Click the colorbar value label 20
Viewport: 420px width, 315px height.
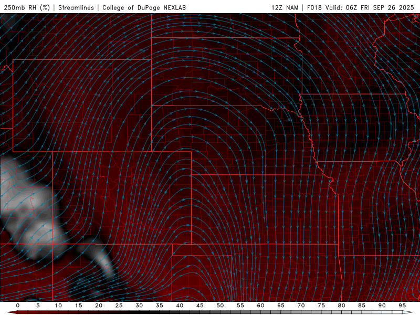(99, 306)
